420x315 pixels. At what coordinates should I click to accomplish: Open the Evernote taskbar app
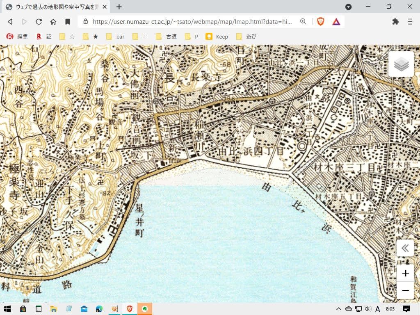tap(145, 309)
